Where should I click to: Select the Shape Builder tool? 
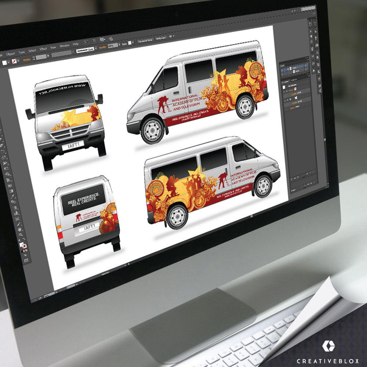point(7,174)
